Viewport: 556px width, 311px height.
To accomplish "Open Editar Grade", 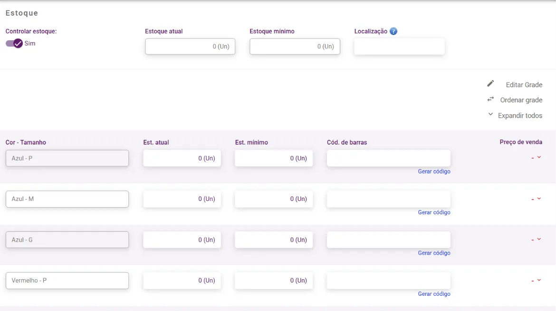I will click(x=524, y=85).
